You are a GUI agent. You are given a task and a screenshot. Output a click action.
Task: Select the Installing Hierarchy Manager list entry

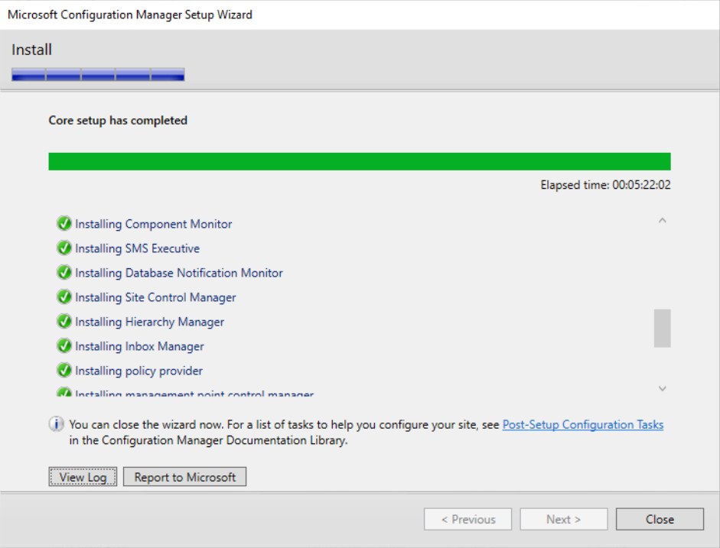click(x=149, y=322)
